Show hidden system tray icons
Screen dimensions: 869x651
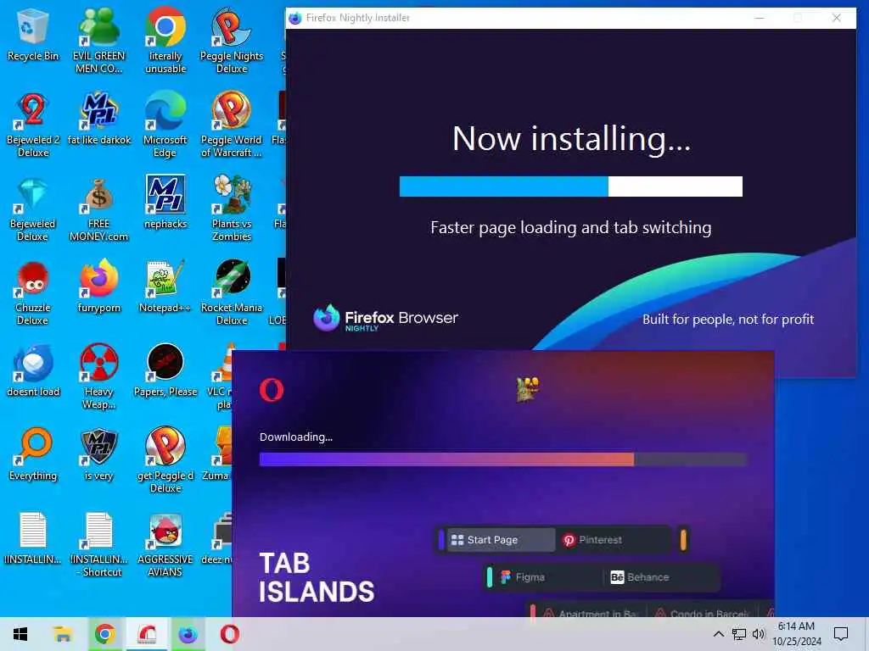718,634
